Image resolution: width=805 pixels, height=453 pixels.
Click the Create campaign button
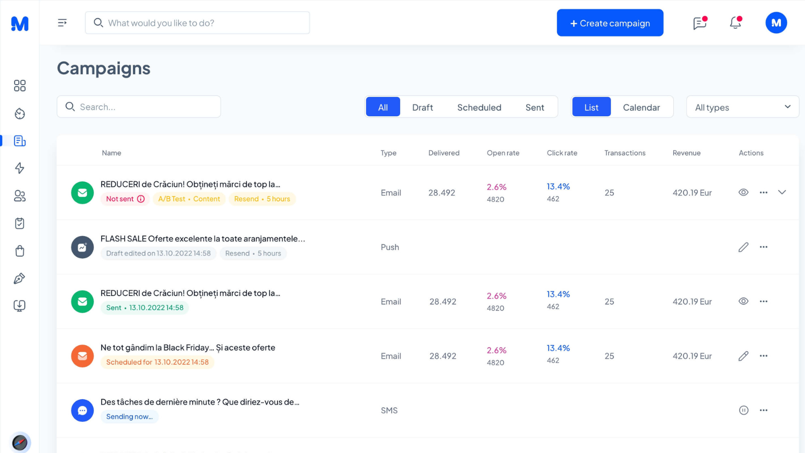610,23
